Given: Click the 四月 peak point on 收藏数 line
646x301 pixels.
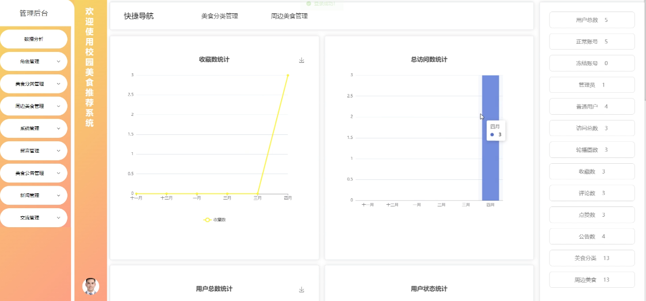Looking at the screenshot, I should point(288,76).
